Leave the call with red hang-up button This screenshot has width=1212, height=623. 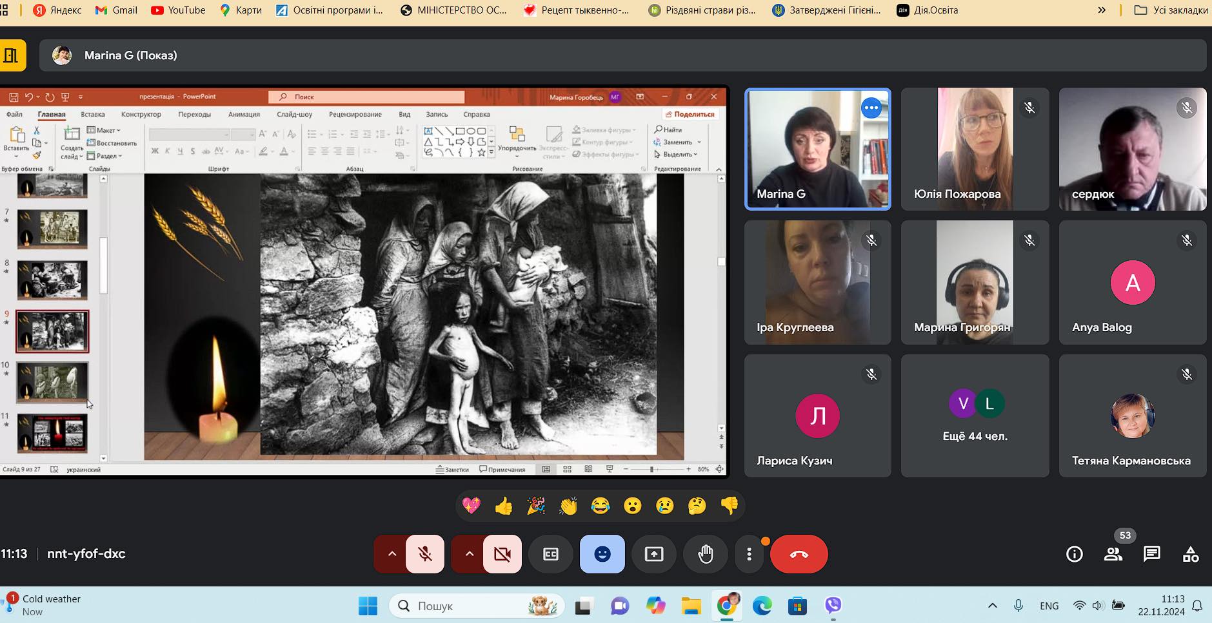click(799, 554)
